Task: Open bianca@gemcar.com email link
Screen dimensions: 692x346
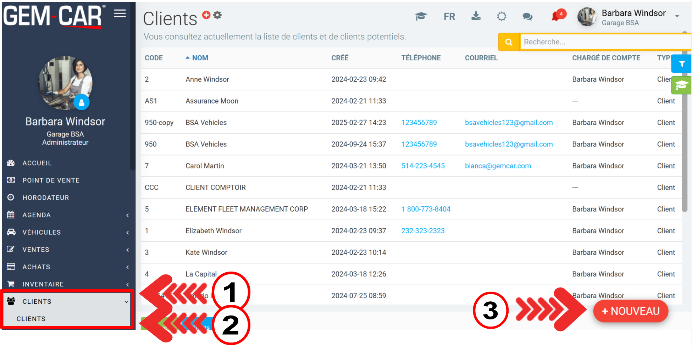Action: click(x=498, y=166)
